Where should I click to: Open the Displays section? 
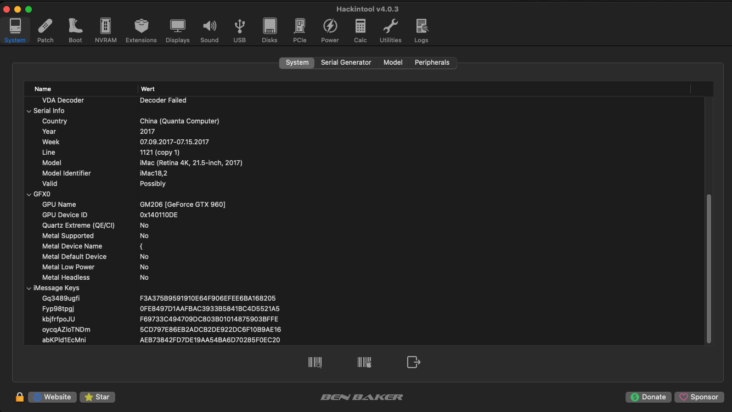pos(178,31)
